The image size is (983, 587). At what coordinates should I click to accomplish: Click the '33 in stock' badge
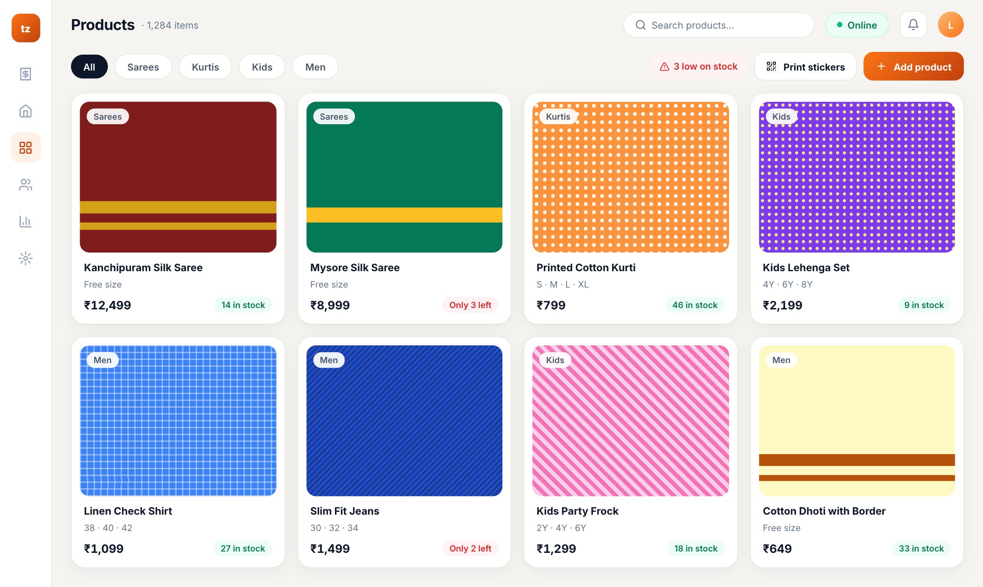921,548
